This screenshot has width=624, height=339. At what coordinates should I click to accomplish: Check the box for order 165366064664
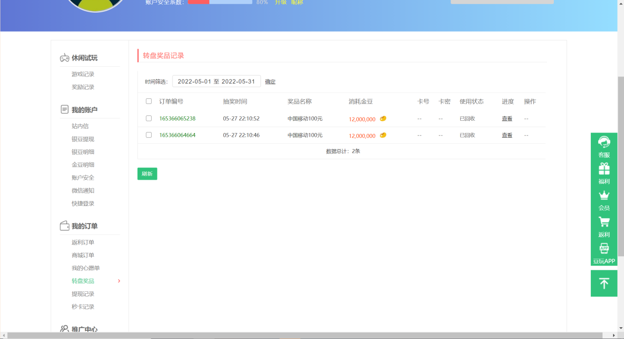tap(149, 135)
